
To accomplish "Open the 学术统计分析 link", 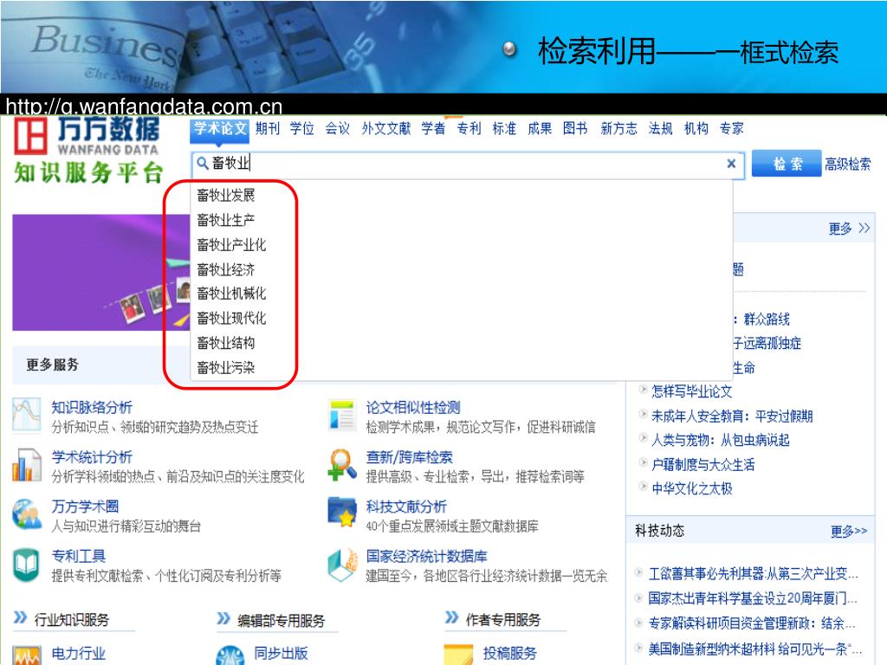I will 92,457.
